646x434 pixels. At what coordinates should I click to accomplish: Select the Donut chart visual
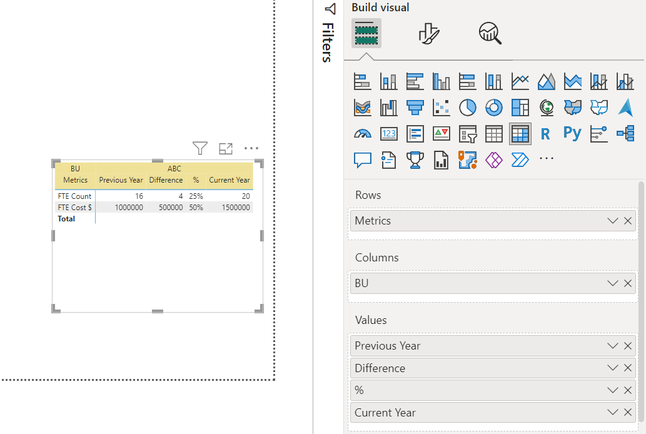tap(494, 108)
